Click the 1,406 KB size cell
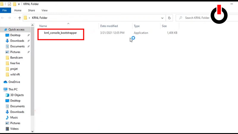 click(x=172, y=33)
